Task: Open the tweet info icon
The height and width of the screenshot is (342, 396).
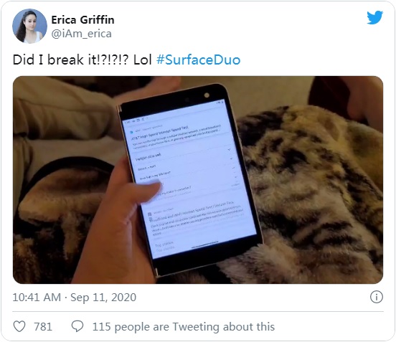Action: pyautogui.click(x=377, y=297)
